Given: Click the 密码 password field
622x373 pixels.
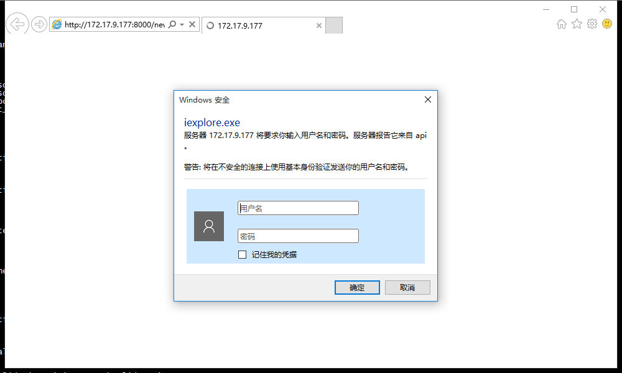Looking at the screenshot, I should pos(298,236).
